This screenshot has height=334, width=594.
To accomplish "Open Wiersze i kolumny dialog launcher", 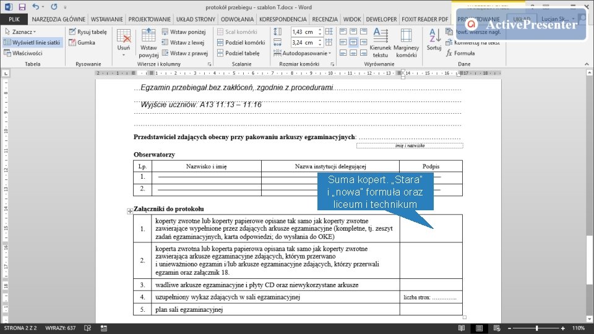I will pyautogui.click(x=210, y=64).
